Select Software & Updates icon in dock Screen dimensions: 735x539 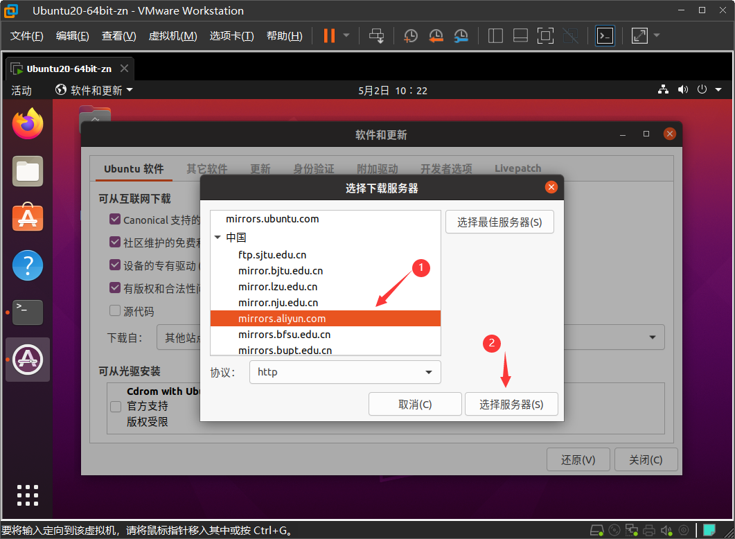pyautogui.click(x=28, y=360)
